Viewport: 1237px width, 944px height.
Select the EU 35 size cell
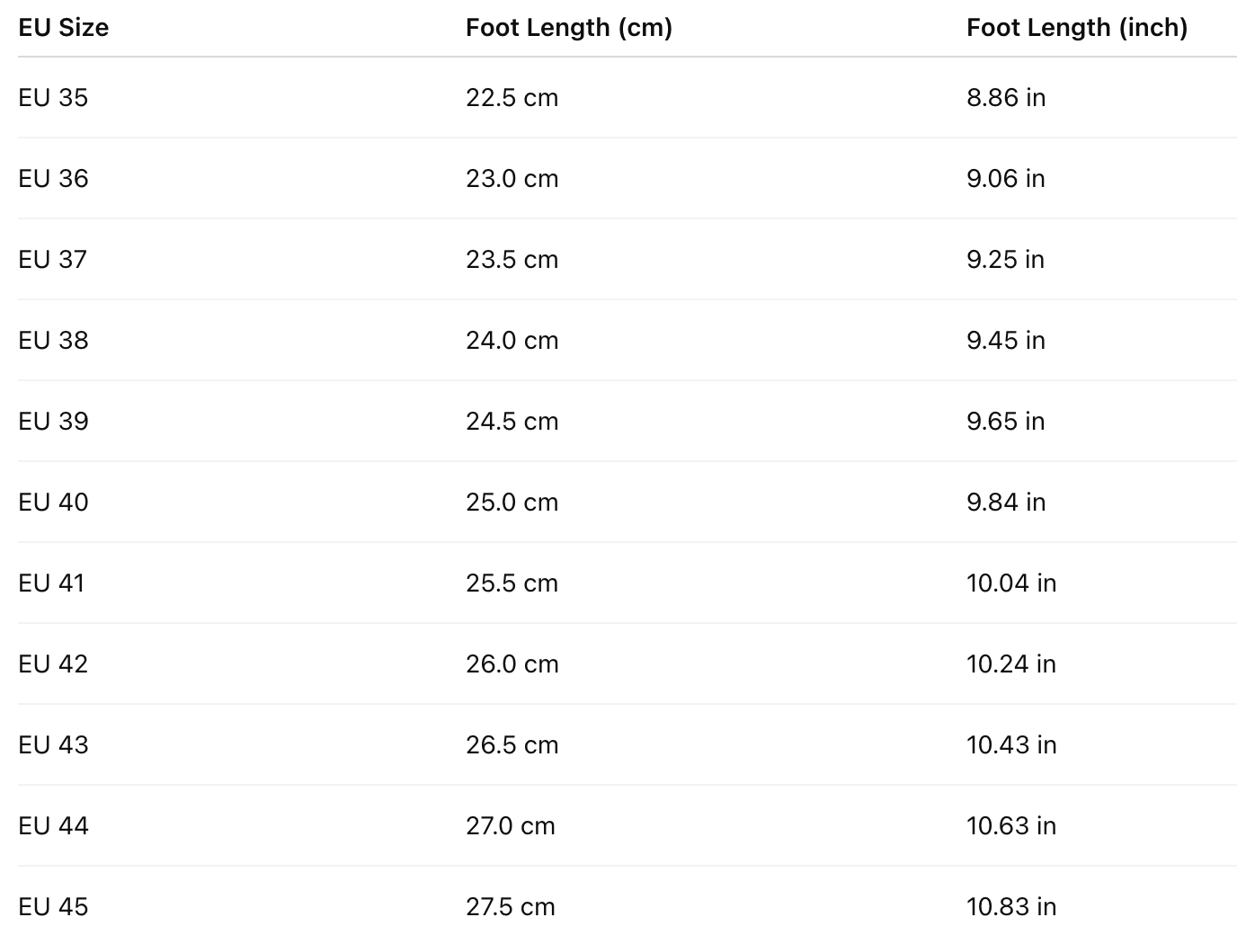coord(53,98)
